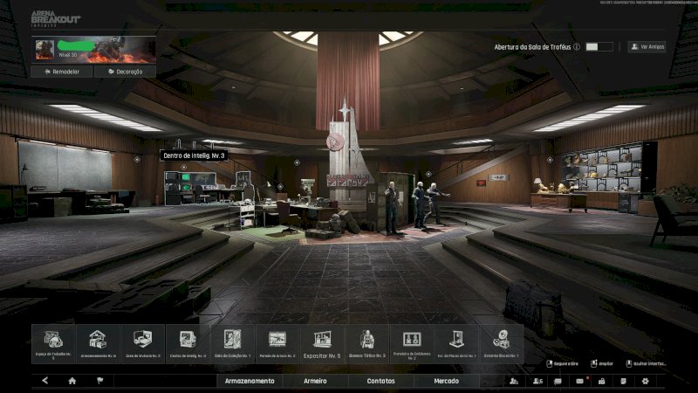Switch to the Mercado tab
Image resolution: width=698 pixels, height=393 pixels.
pos(446,381)
